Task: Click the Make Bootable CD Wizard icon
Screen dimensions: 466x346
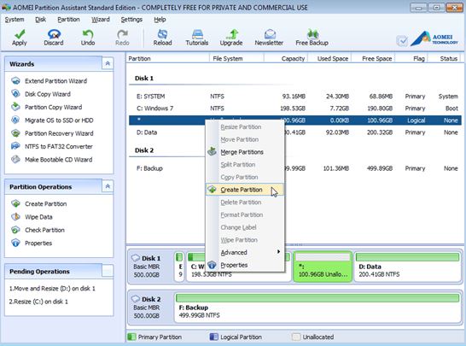Action: click(x=15, y=160)
